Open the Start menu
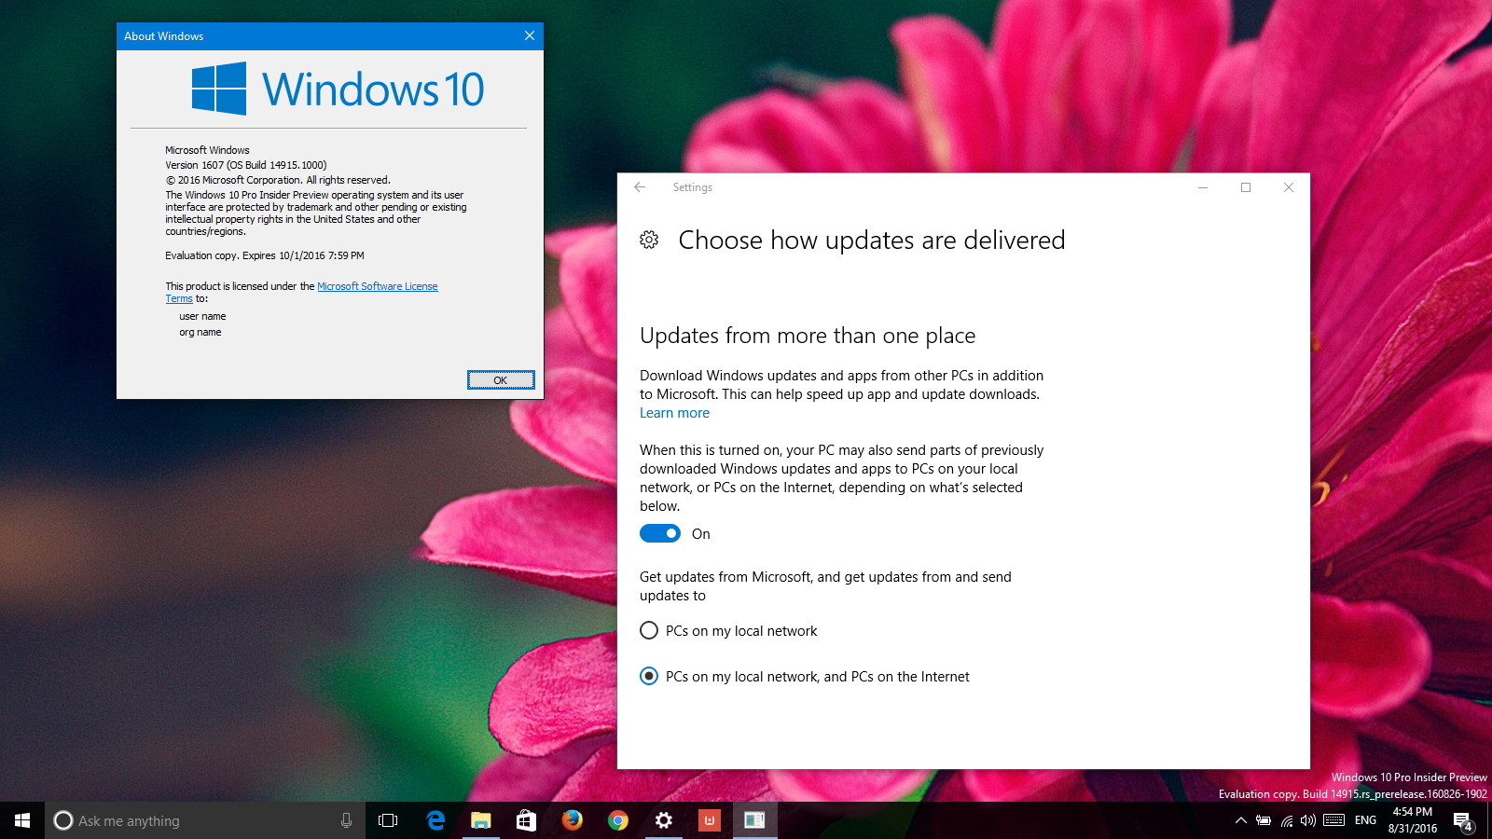The height and width of the screenshot is (839, 1492). pos(22,820)
